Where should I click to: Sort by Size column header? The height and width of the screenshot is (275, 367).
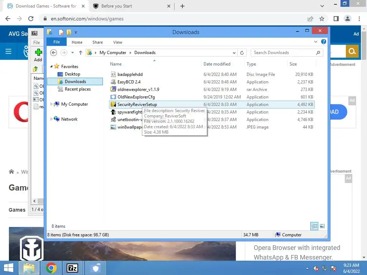click(x=293, y=64)
